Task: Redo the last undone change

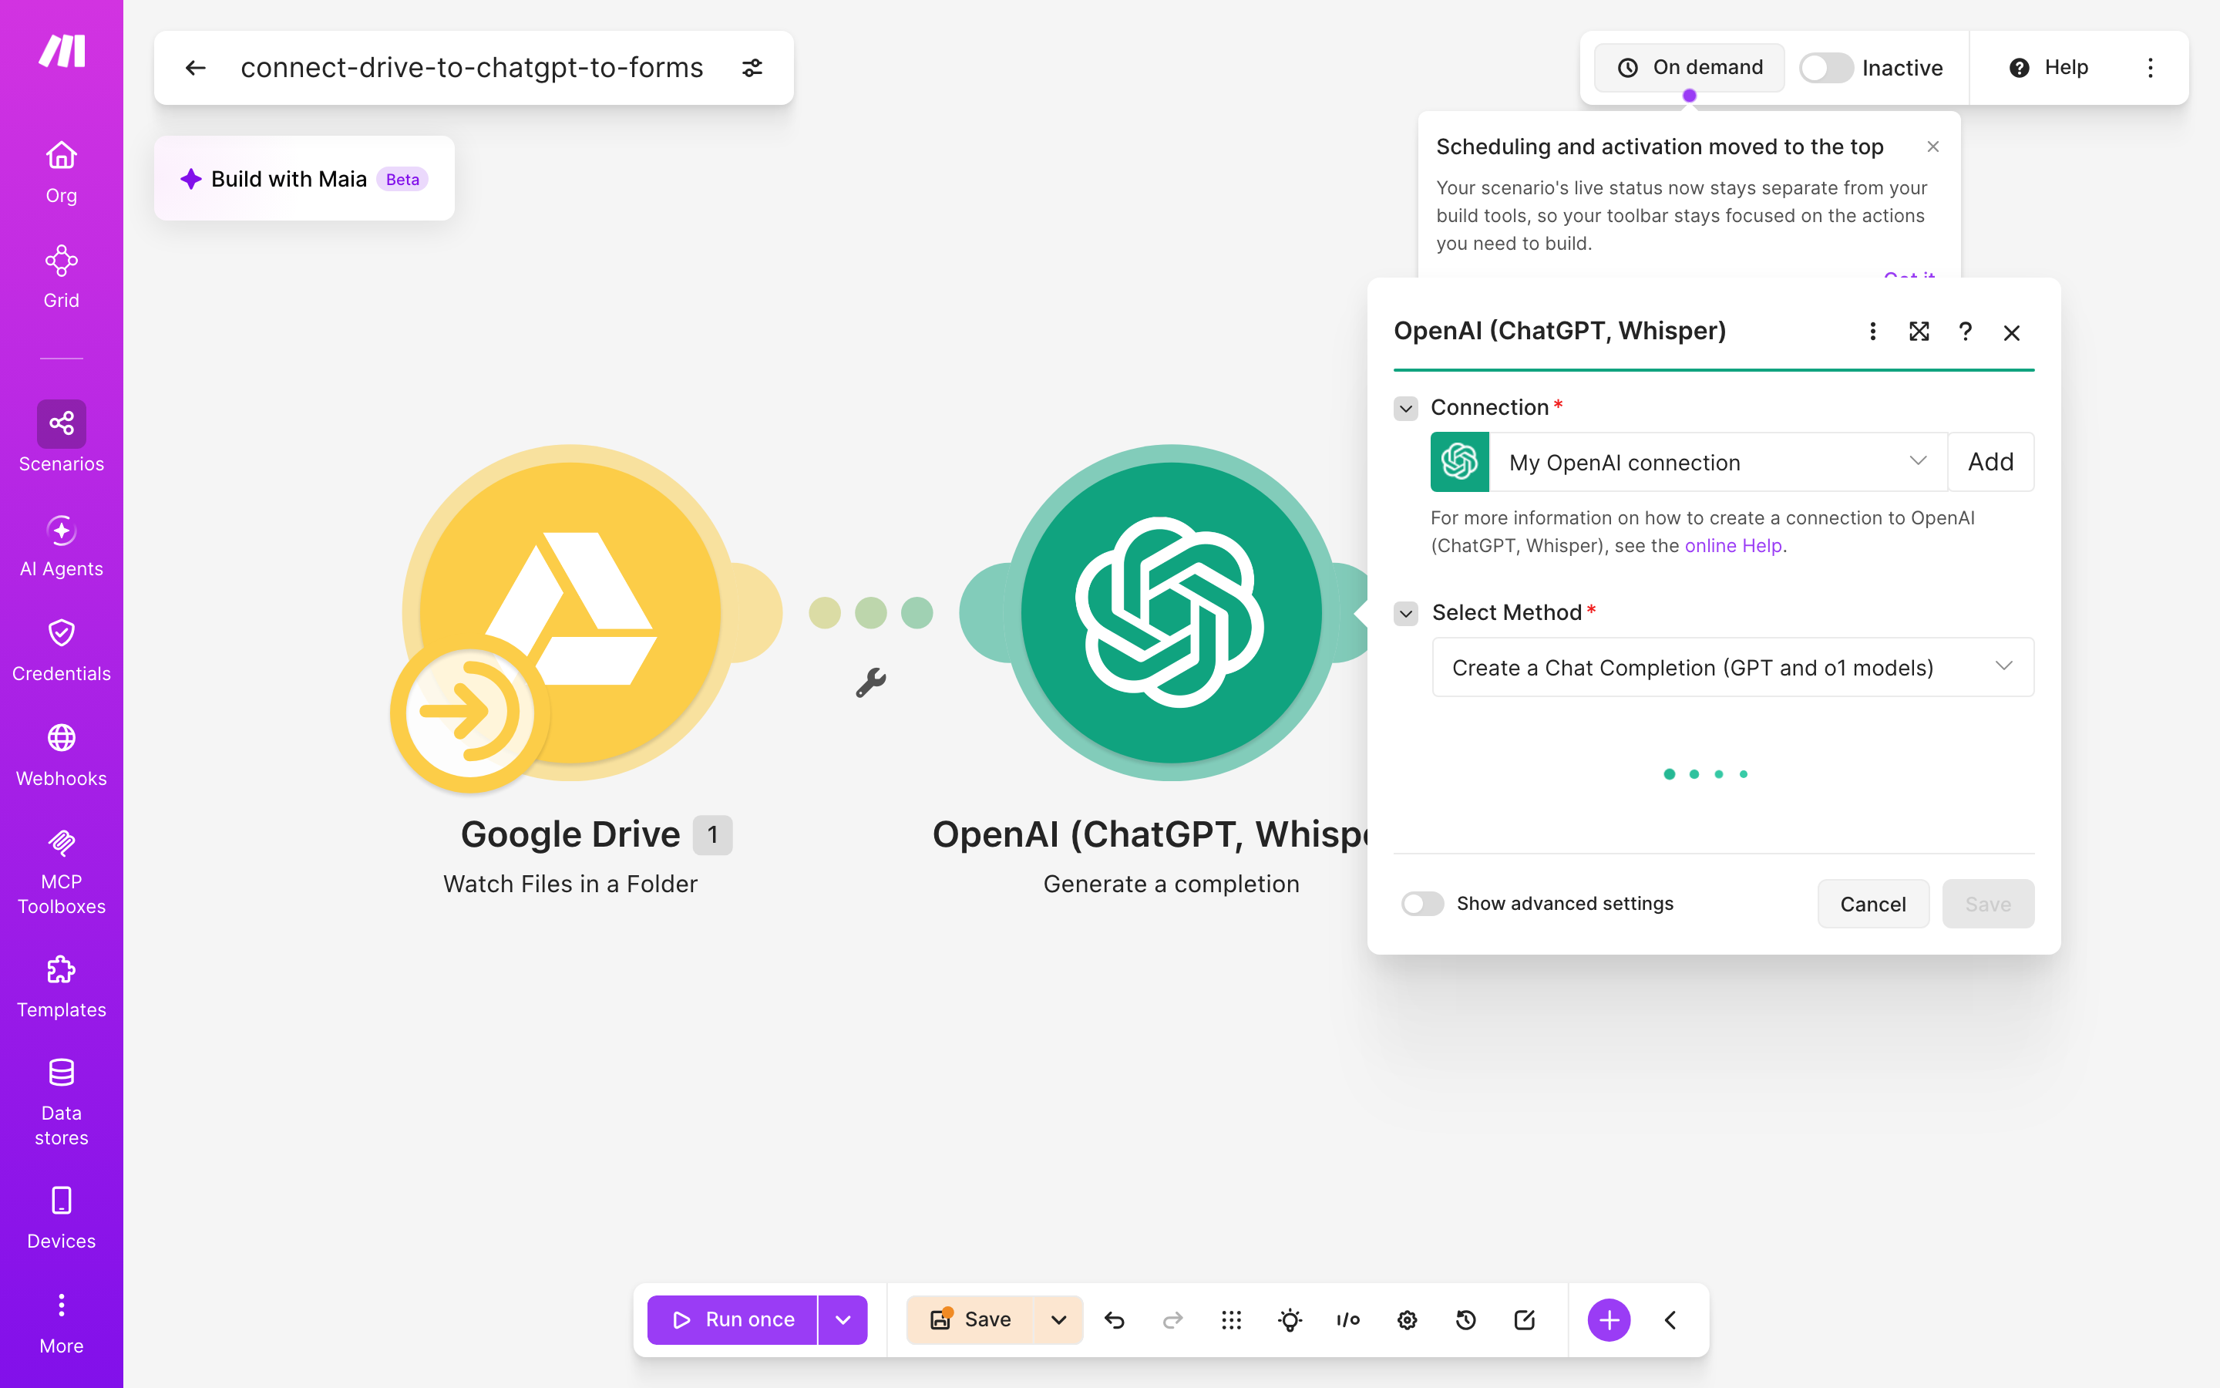Action: [x=1172, y=1320]
